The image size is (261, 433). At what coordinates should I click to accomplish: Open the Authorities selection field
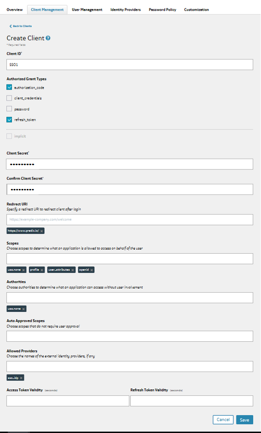tap(130, 298)
